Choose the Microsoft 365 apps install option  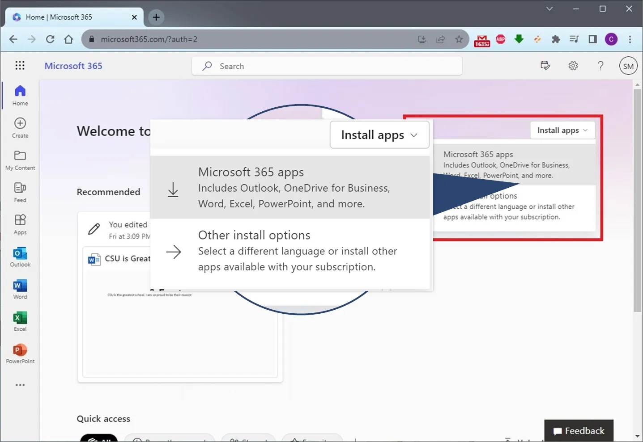click(290, 187)
